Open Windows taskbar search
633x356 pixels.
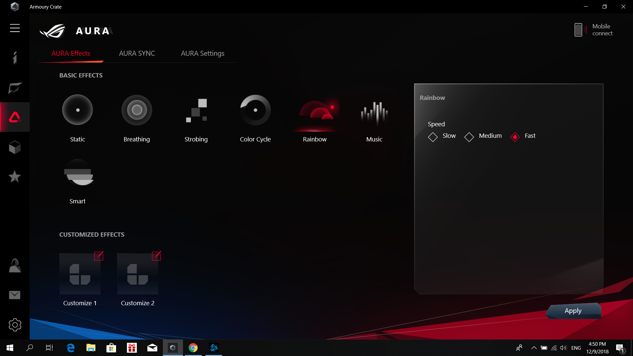(x=30, y=348)
